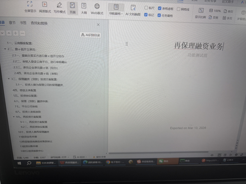
Task: Click the 功能测试组 subtitle text
Action: pos(197,55)
